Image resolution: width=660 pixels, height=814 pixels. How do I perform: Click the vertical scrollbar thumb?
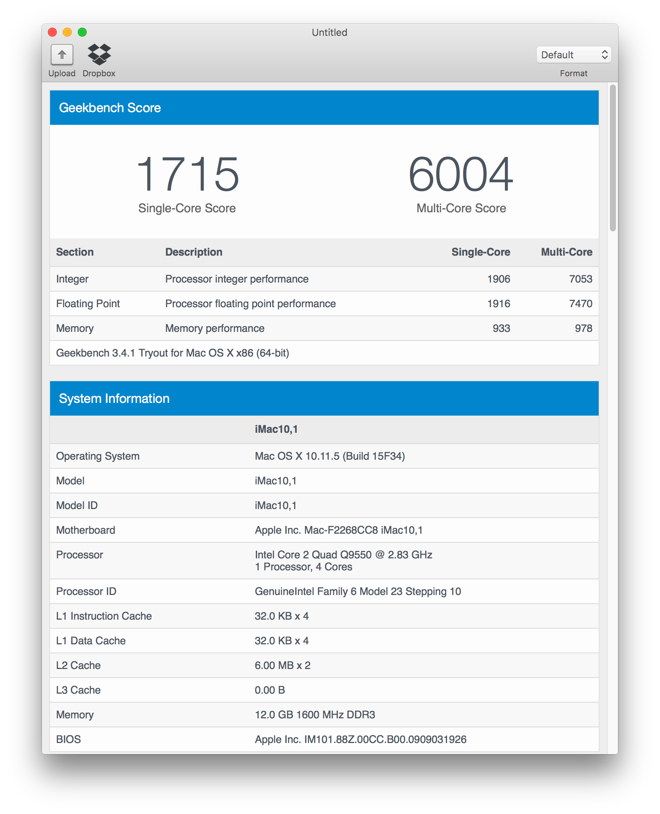tap(613, 158)
